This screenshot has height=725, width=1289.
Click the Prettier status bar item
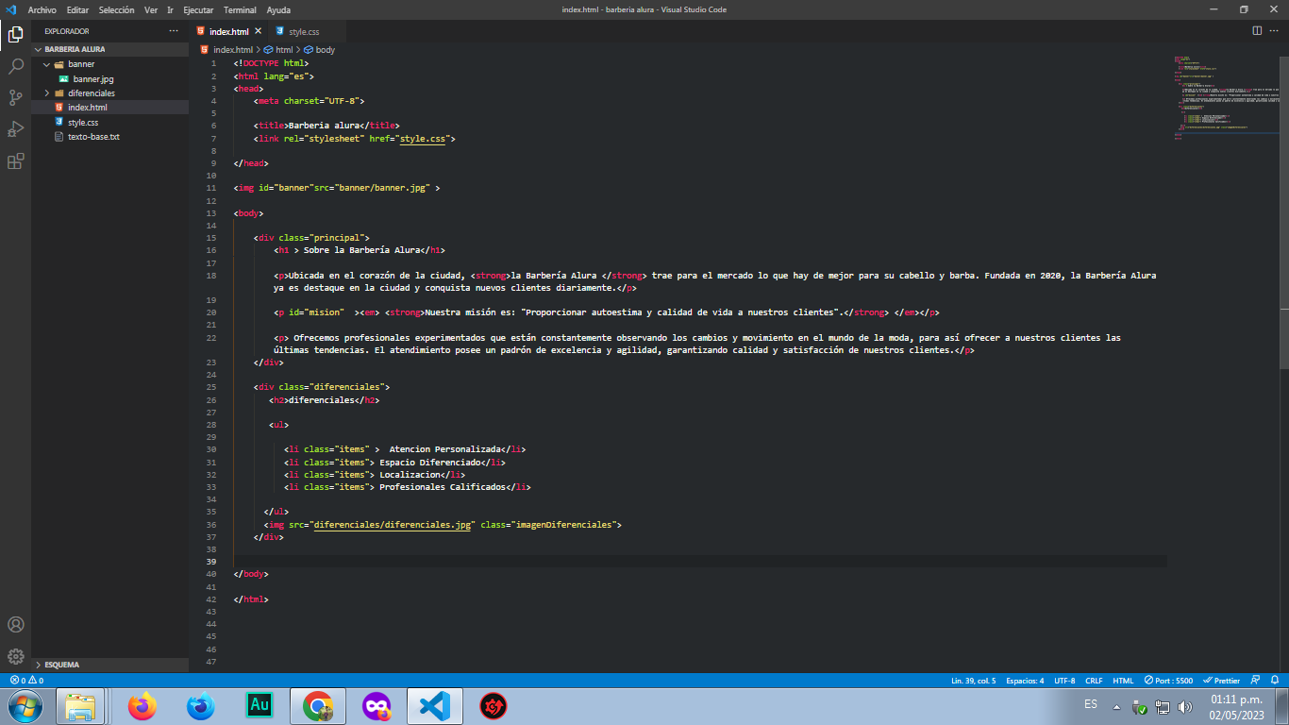click(1222, 680)
